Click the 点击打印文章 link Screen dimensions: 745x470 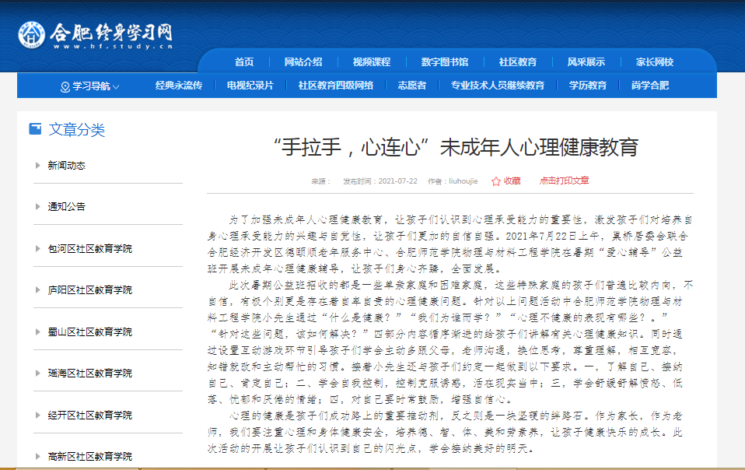pos(564,181)
